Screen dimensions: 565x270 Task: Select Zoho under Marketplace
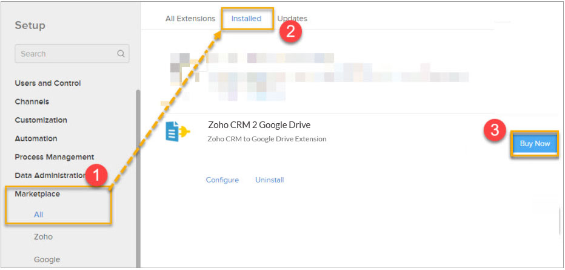[43, 237]
